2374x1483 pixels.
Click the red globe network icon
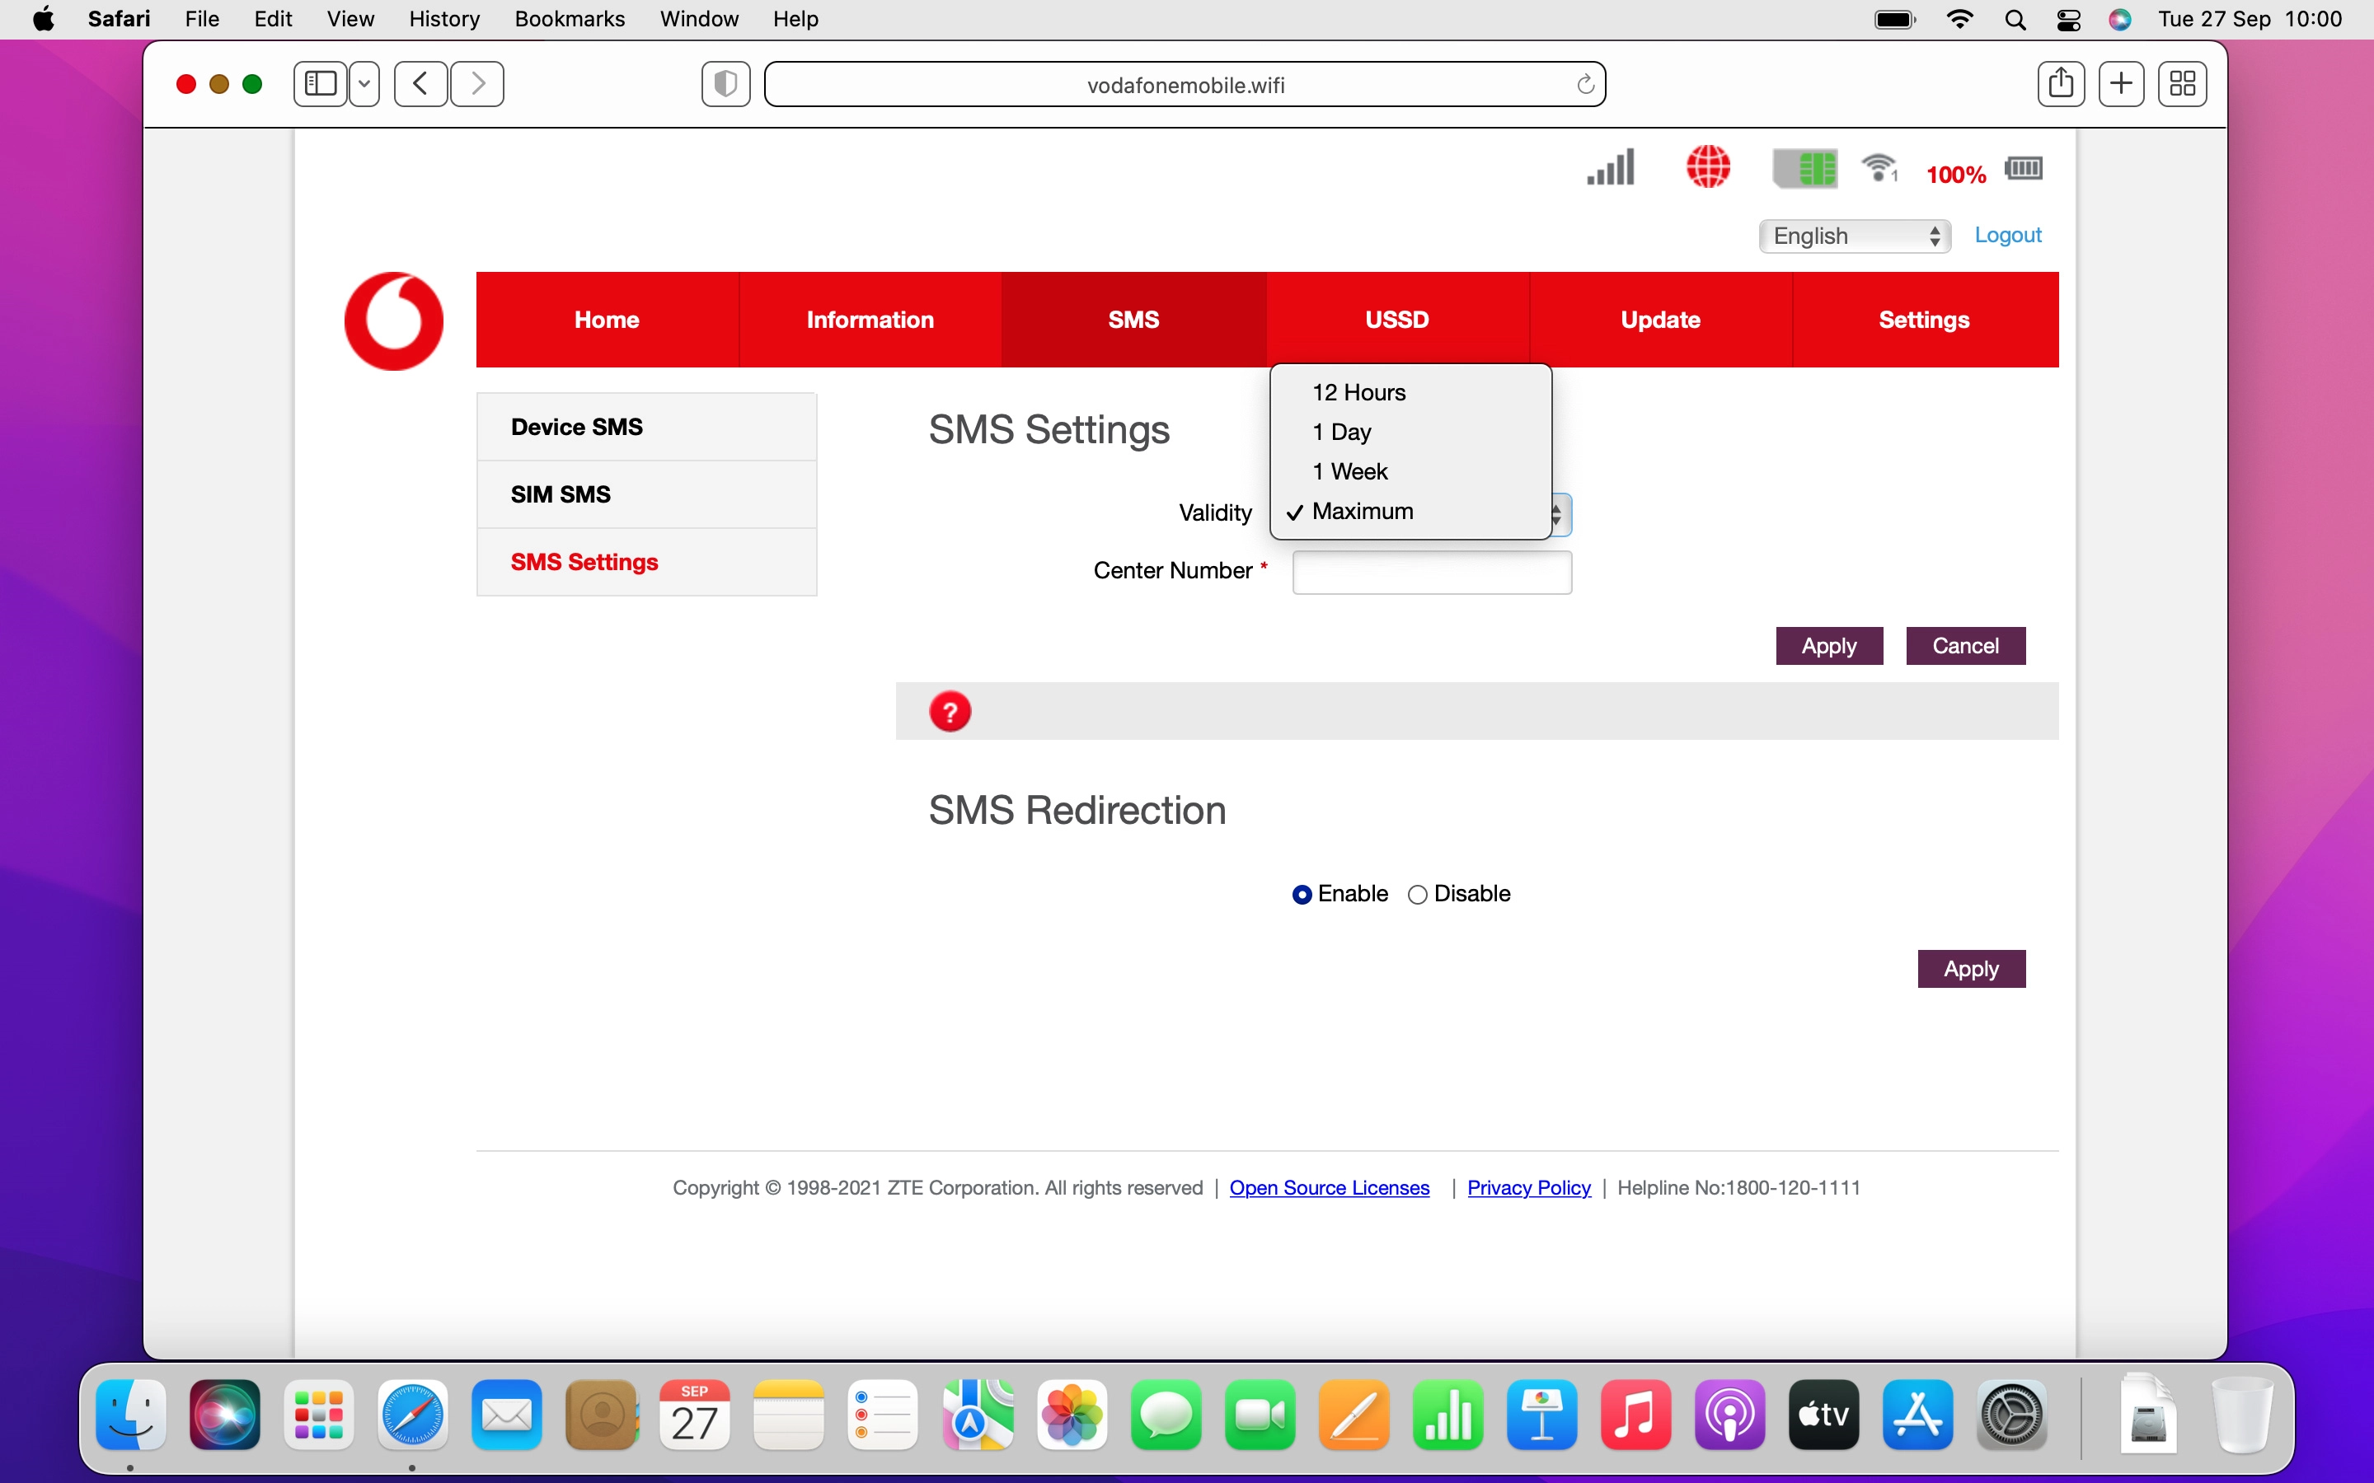[x=1708, y=166]
